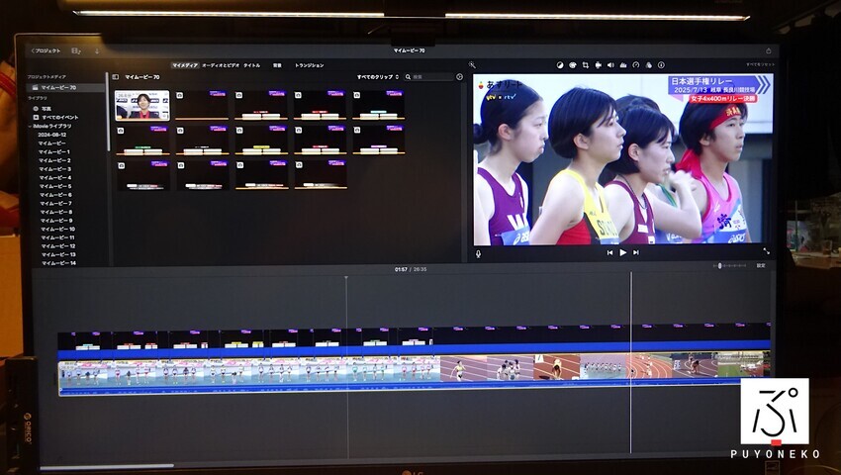This screenshot has width=841, height=475.
Task: Select マイムービー 12 in library
Action: coord(56,246)
